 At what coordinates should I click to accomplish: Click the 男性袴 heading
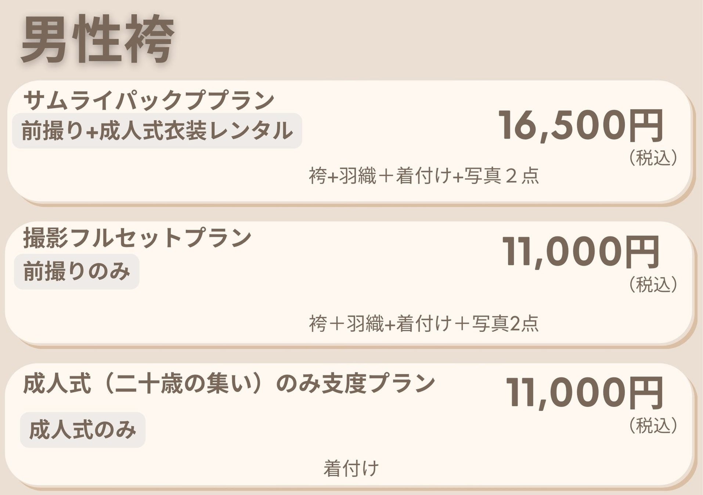(x=97, y=40)
